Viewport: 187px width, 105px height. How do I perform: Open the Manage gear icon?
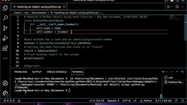[x=5, y=93]
